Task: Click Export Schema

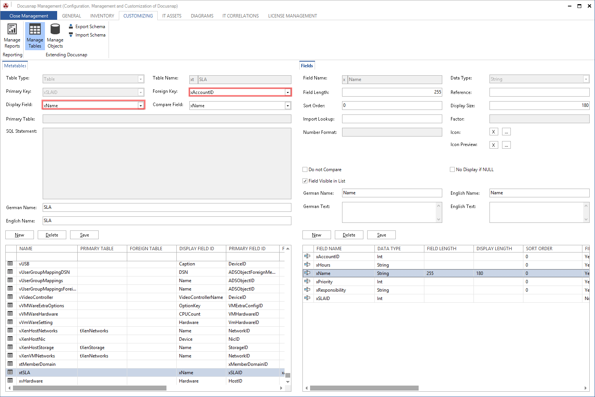Action: [87, 27]
